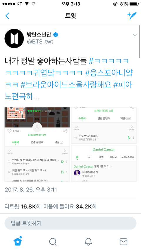Open the BTS profile avatar
The height and width of the screenshot is (251, 141).
click(14, 39)
